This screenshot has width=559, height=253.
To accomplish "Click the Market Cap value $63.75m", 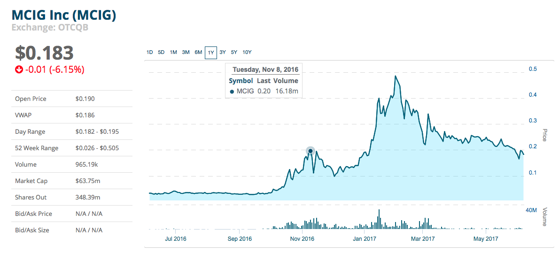I will pos(88,181).
